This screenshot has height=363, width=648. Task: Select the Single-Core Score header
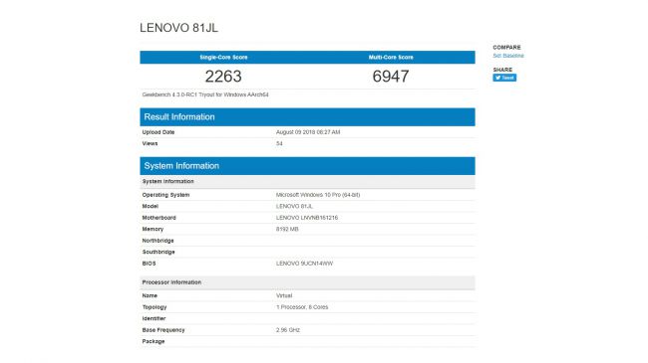click(x=223, y=58)
